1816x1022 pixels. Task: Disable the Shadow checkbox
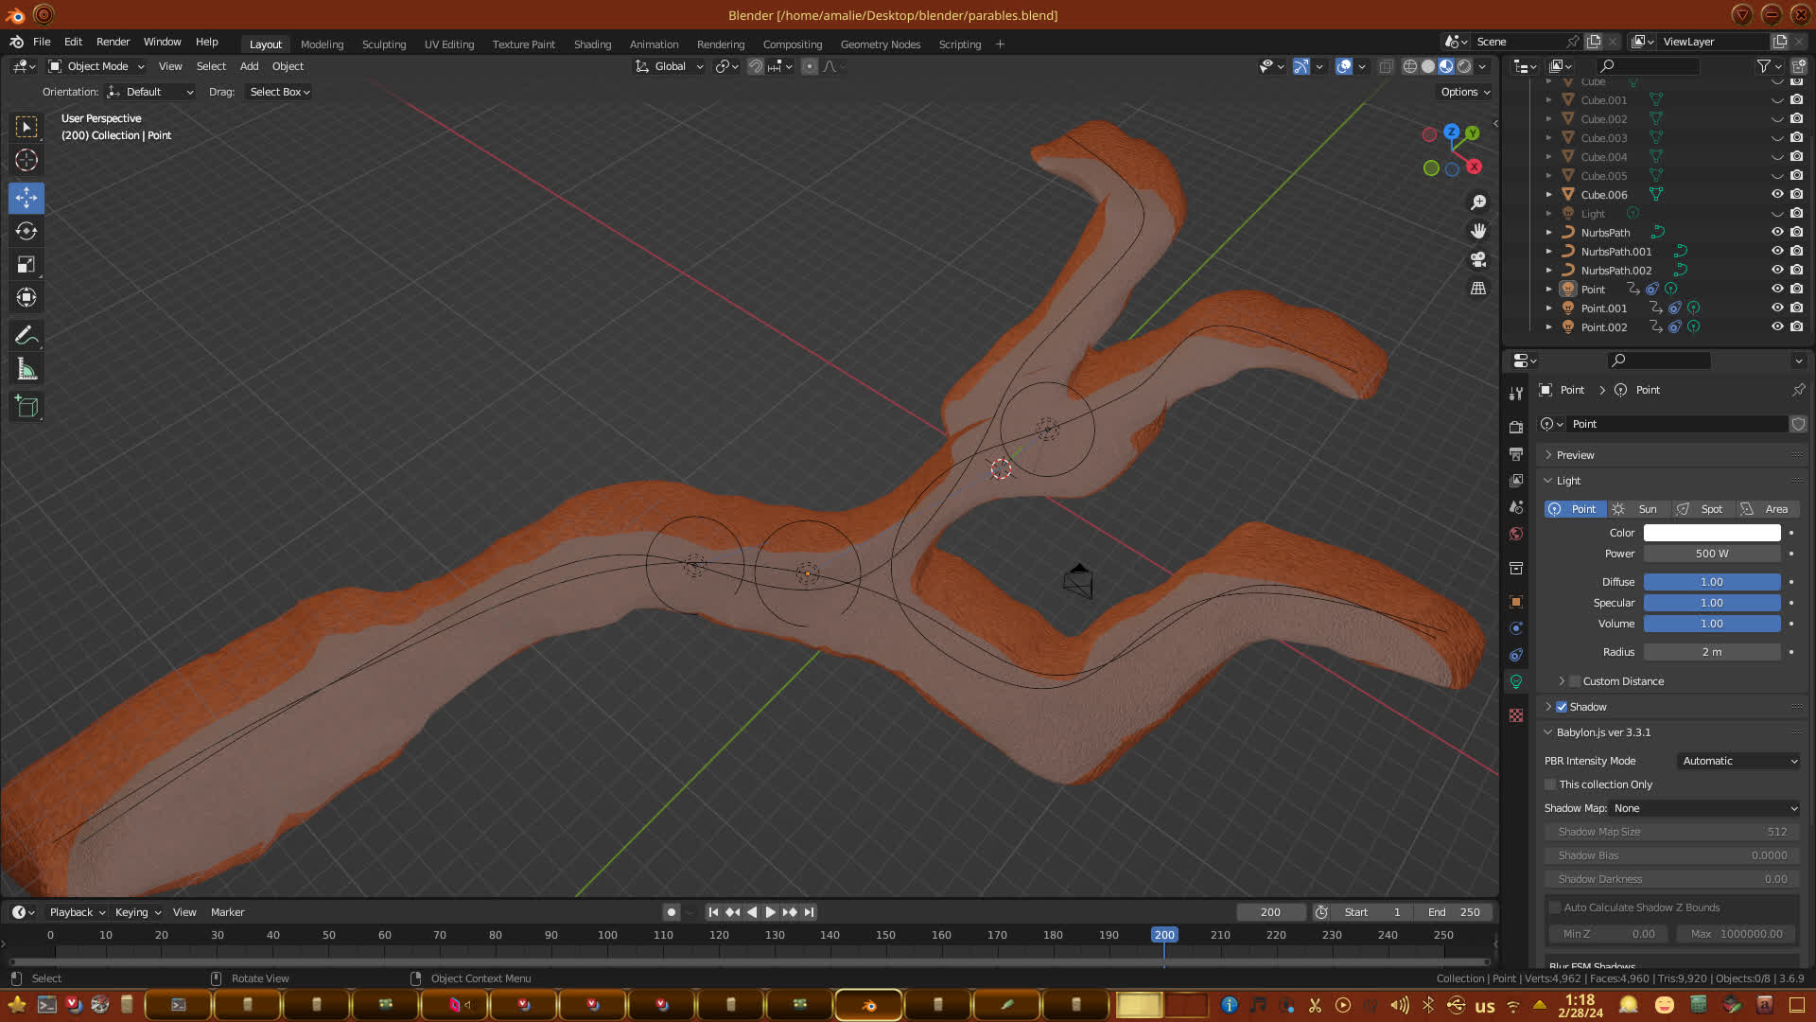1562,707
